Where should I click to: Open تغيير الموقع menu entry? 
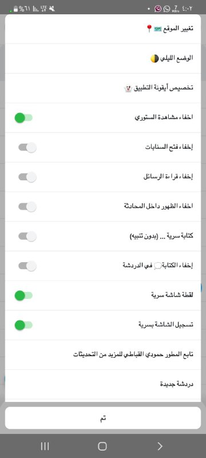[103, 29]
